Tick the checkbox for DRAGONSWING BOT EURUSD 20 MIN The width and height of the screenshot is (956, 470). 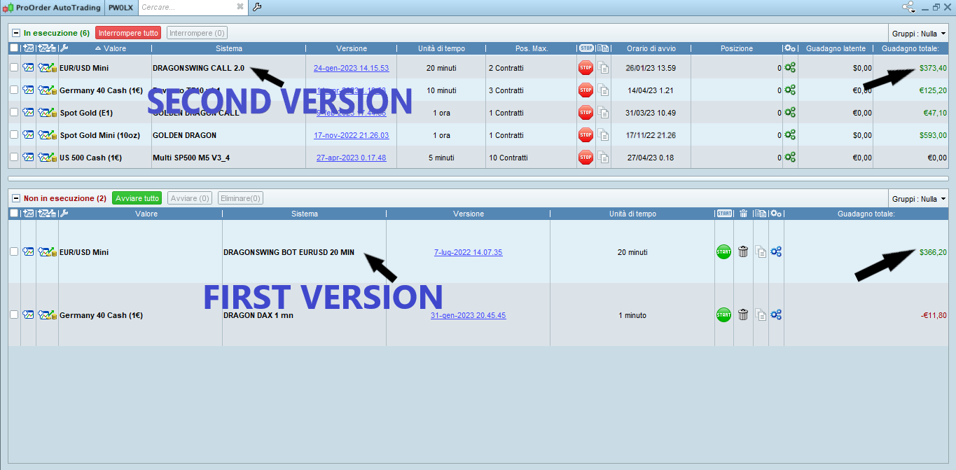14,252
